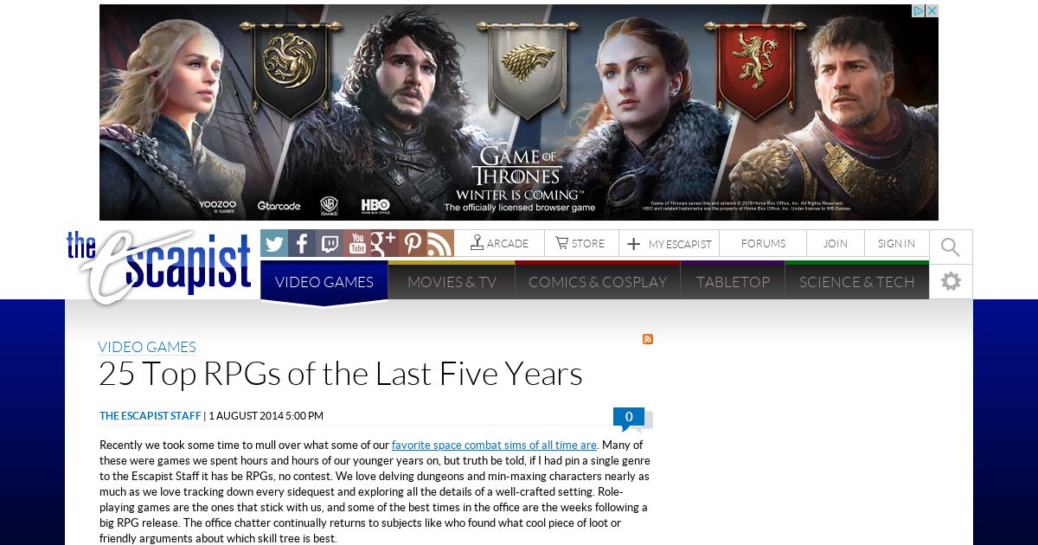Screen dimensions: 1038x545
Task: Expand the My Escapist menu
Action: (x=669, y=244)
